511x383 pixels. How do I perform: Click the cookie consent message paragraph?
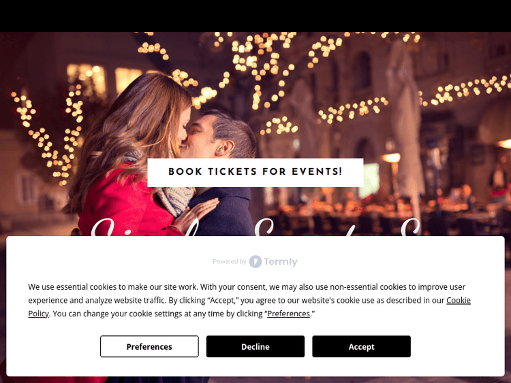point(249,301)
